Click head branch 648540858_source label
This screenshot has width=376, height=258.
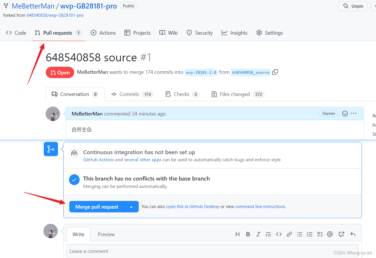tap(251, 72)
